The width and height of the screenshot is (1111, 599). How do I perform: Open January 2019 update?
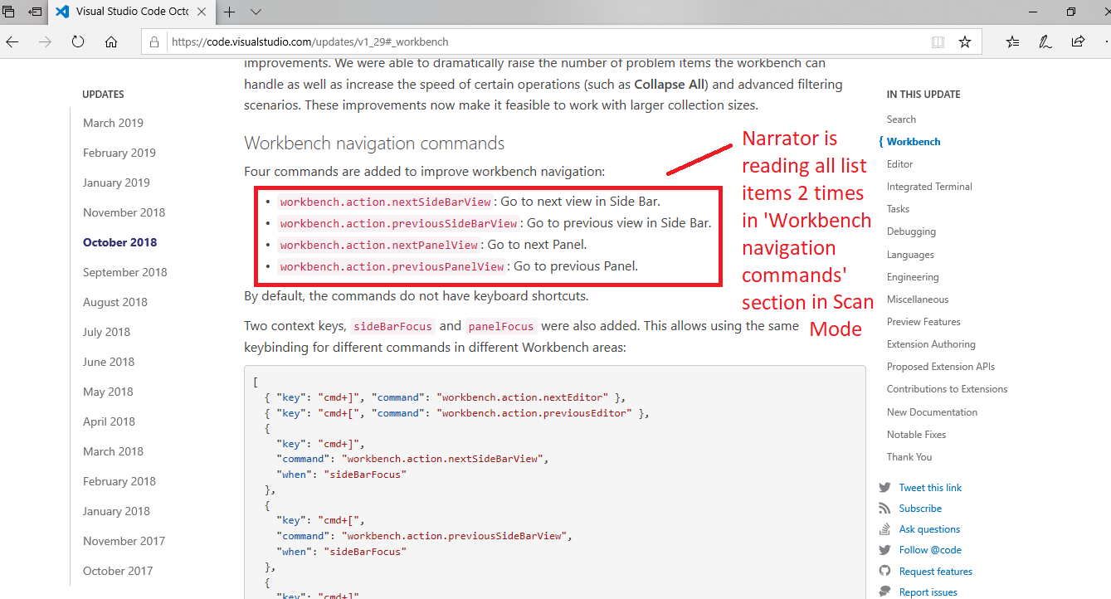pyautogui.click(x=116, y=183)
